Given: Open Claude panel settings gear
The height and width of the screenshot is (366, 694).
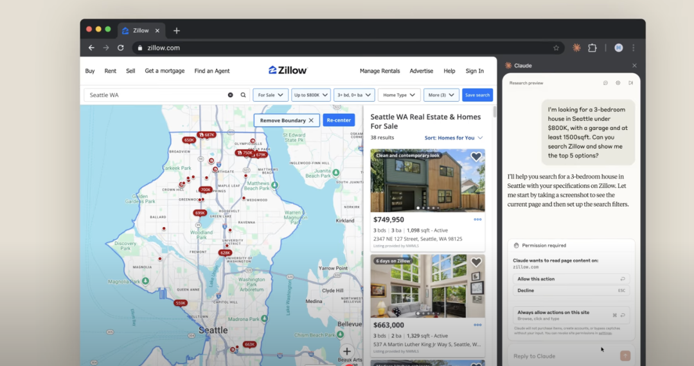Looking at the screenshot, I should pyautogui.click(x=618, y=83).
